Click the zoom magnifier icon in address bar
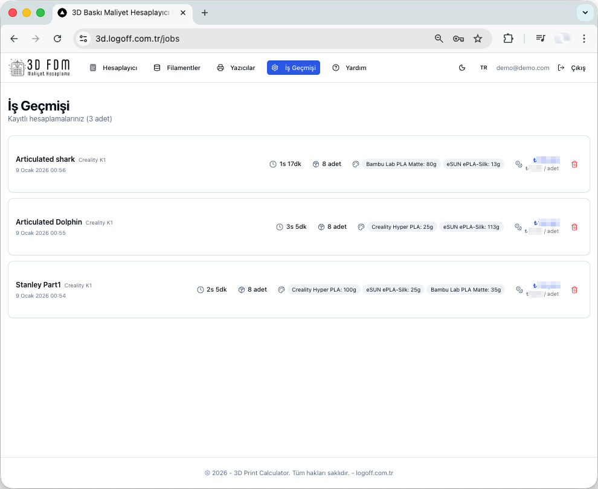This screenshot has height=489, width=598. pyautogui.click(x=439, y=39)
